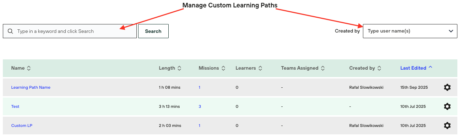This screenshot has height=140, width=462.
Task: Click the Length column header label
Action: point(167,68)
